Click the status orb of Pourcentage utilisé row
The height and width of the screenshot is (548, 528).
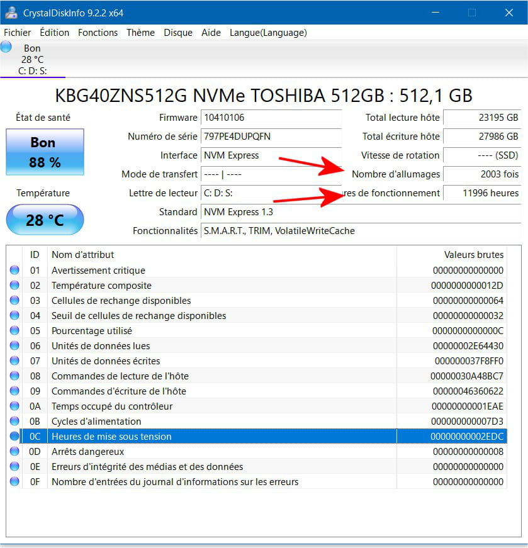(x=14, y=330)
